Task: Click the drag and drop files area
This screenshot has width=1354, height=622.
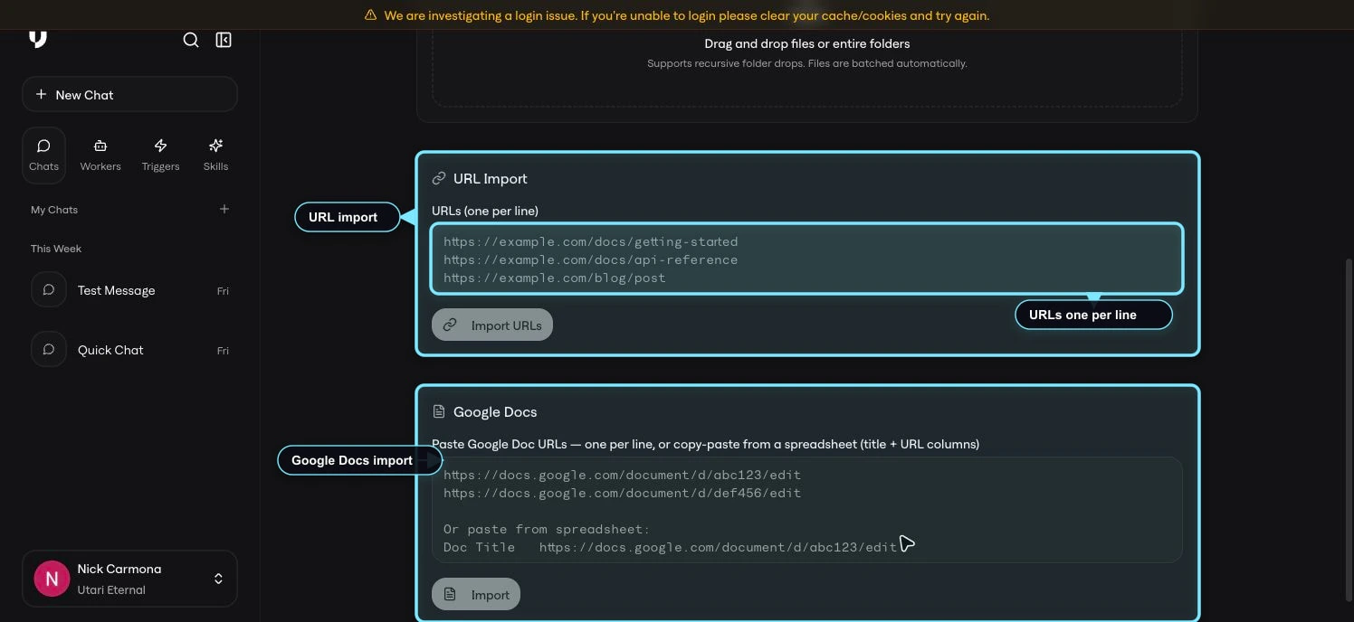Action: click(806, 68)
